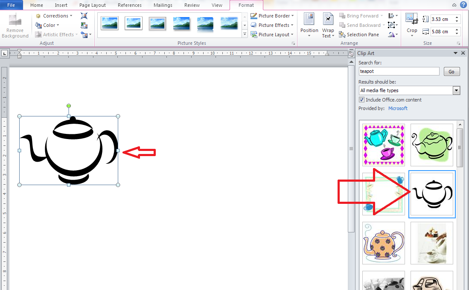Open the Results should be dropdown
Screen dimensions: 469x290
click(456, 90)
